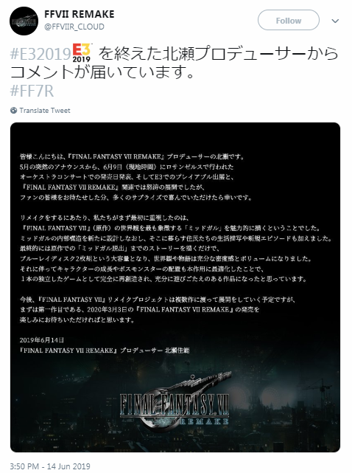
Task: Expand the tweet options chevron
Action: click(335, 21)
